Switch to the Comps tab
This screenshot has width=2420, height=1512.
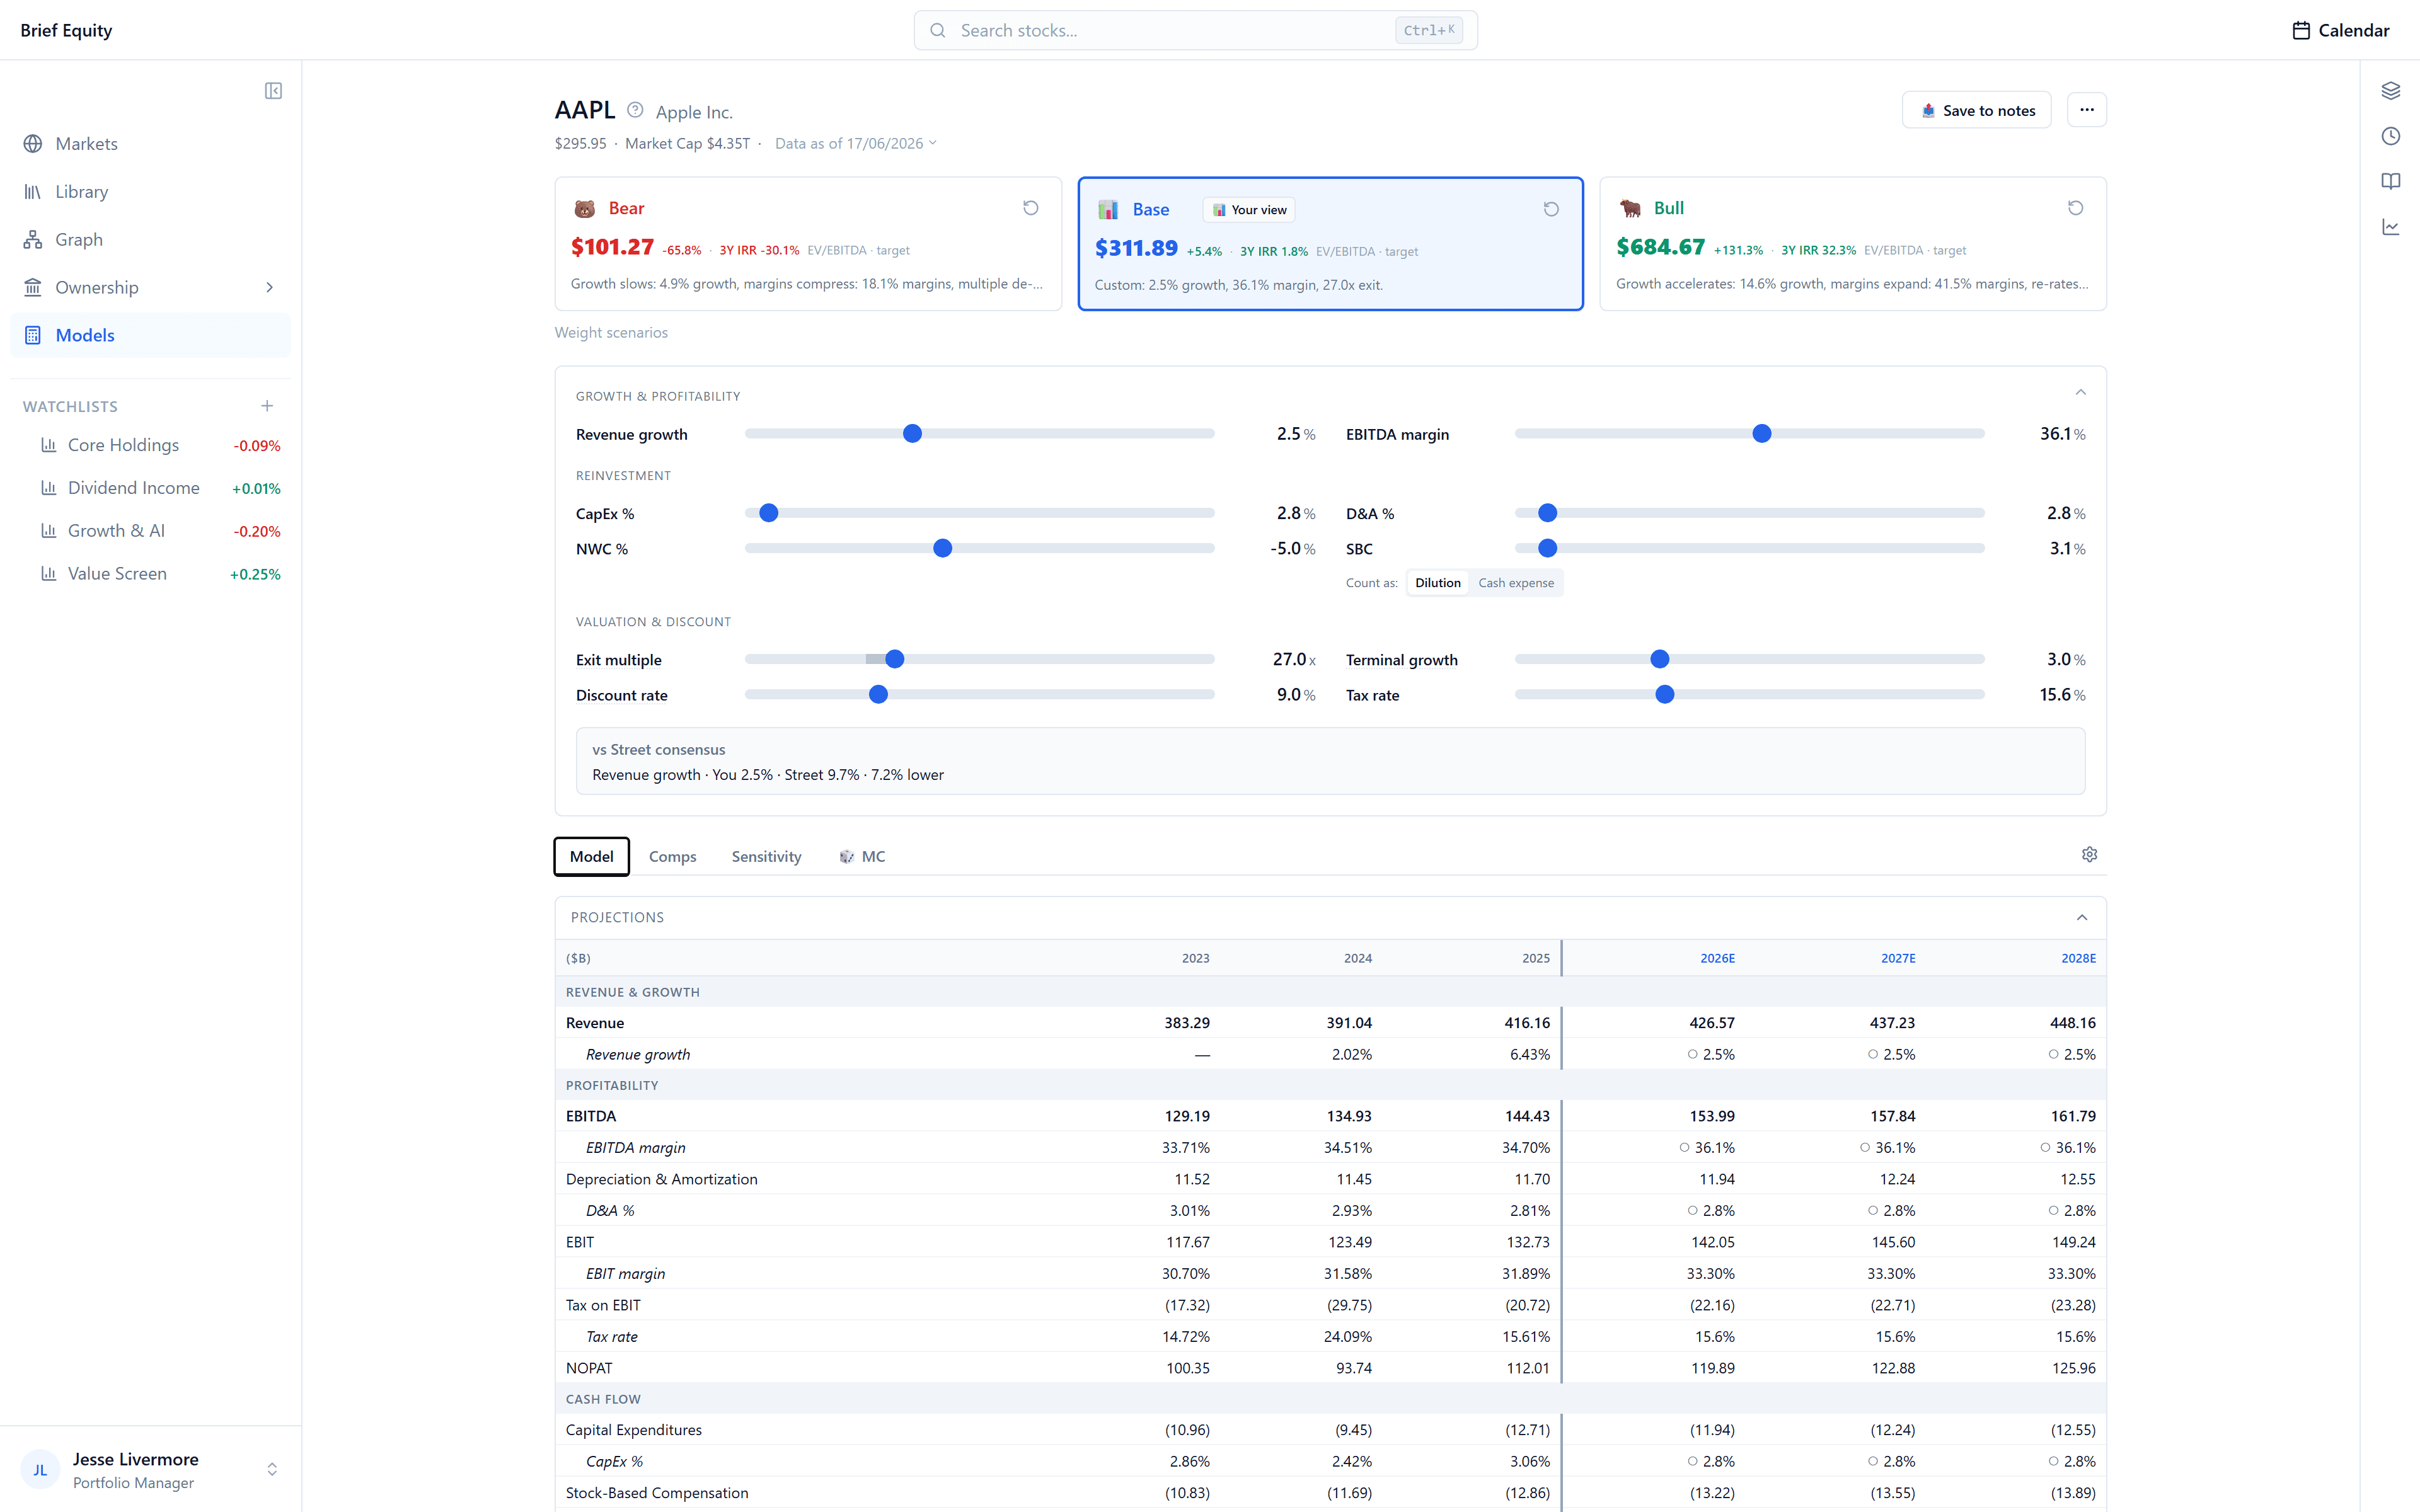click(x=672, y=857)
